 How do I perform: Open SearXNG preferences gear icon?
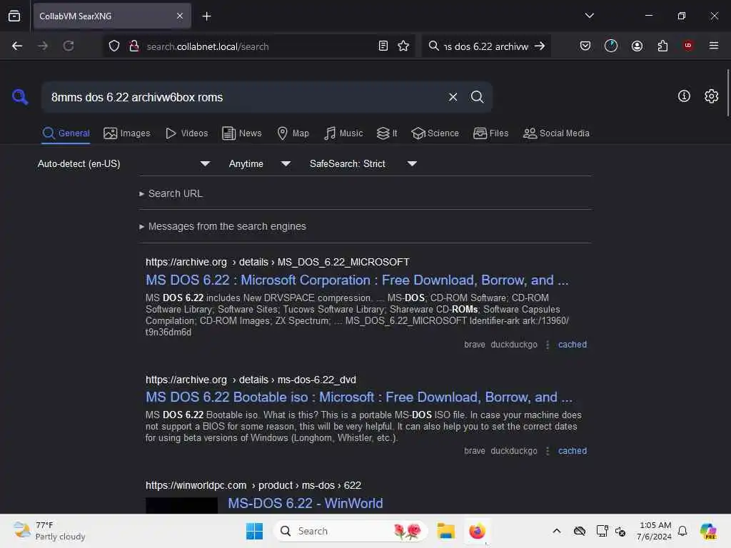pos(711,96)
